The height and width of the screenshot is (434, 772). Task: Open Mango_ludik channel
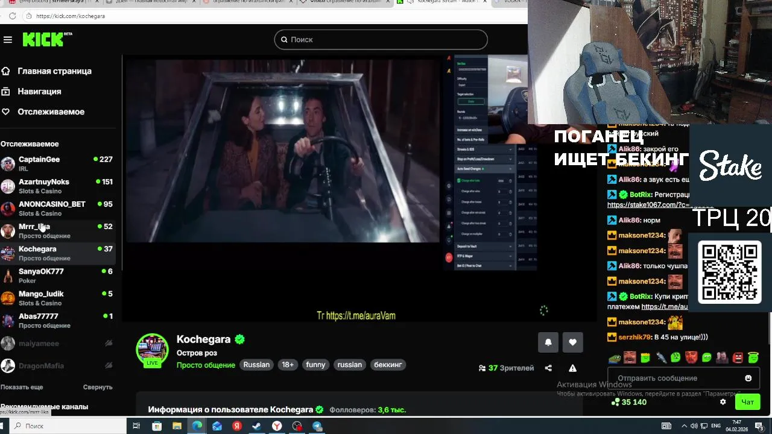58,298
